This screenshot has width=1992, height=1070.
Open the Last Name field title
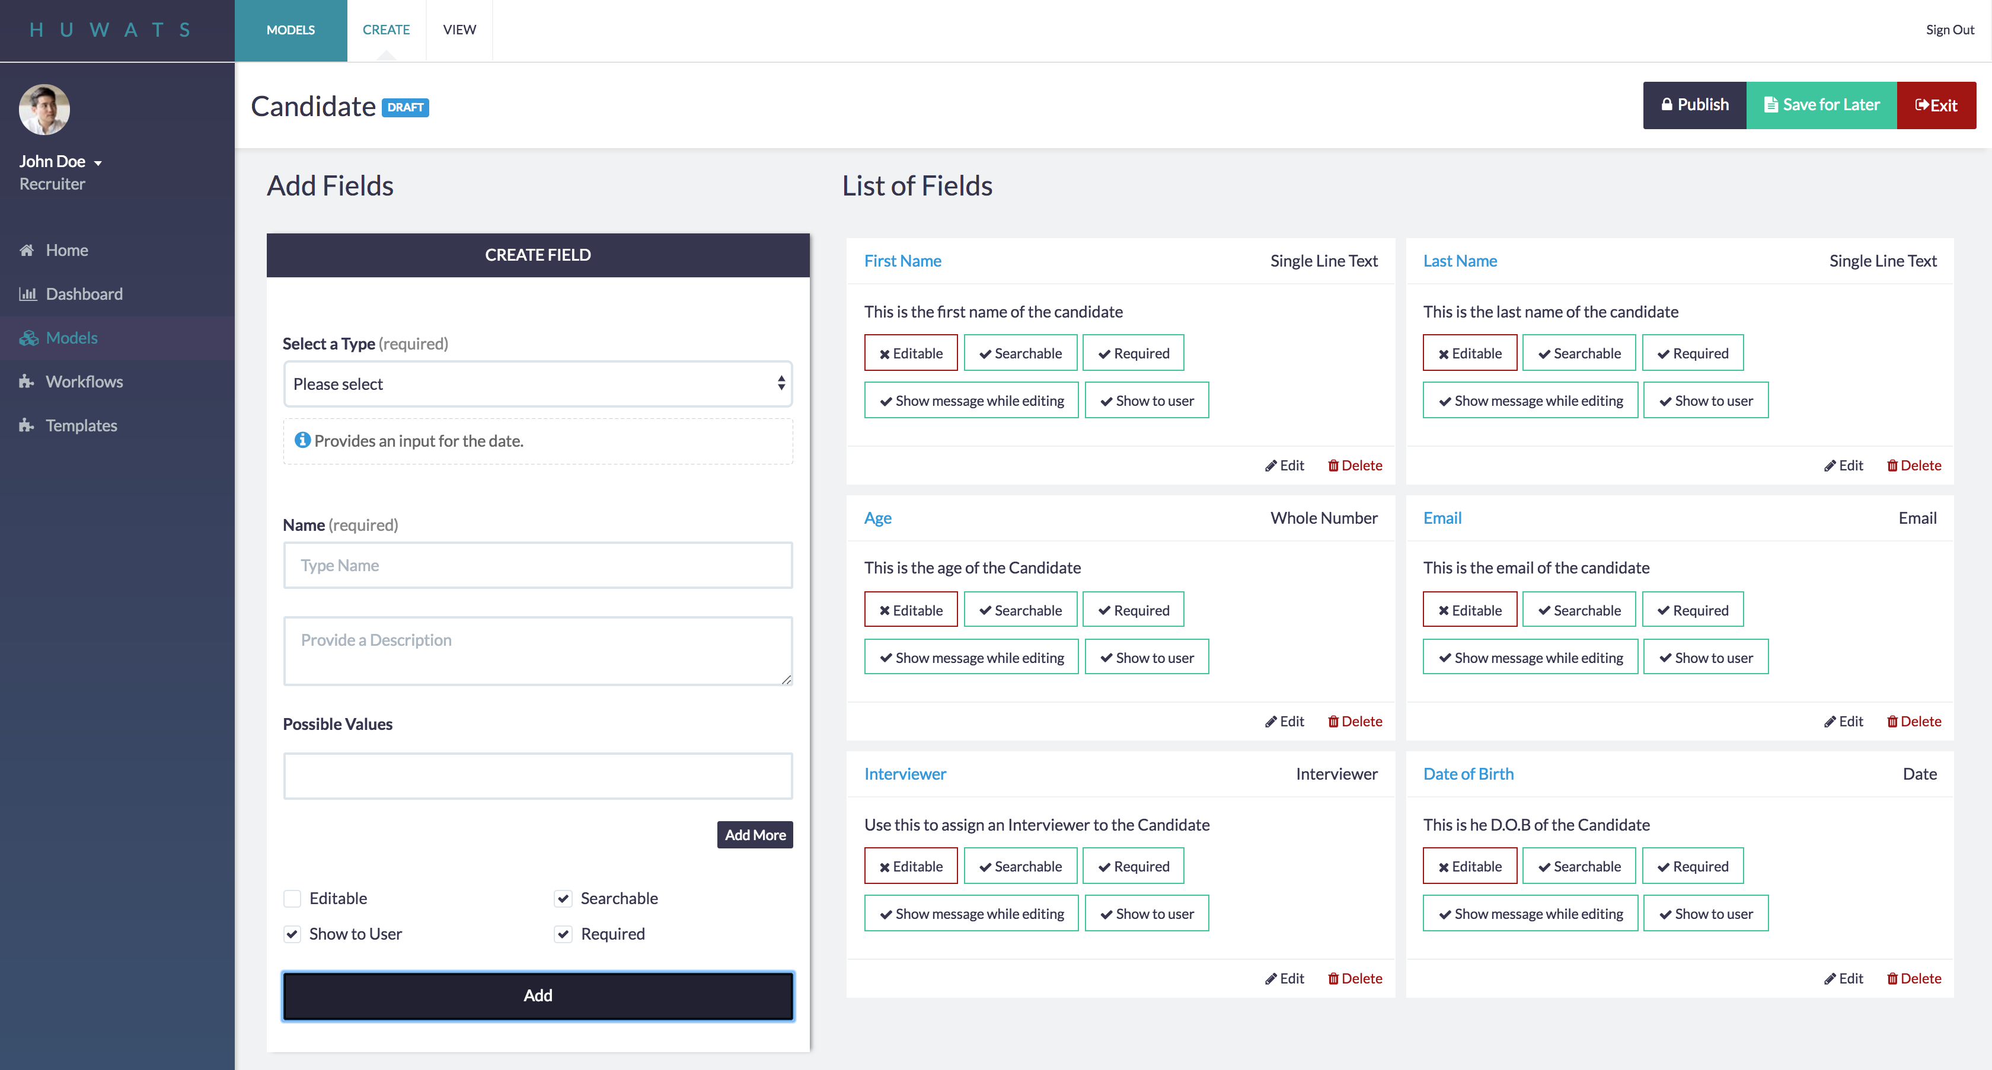tap(1460, 261)
